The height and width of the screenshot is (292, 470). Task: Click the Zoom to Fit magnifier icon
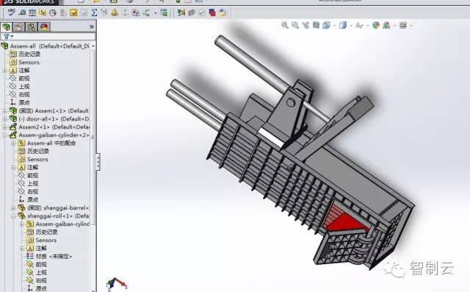285,25
